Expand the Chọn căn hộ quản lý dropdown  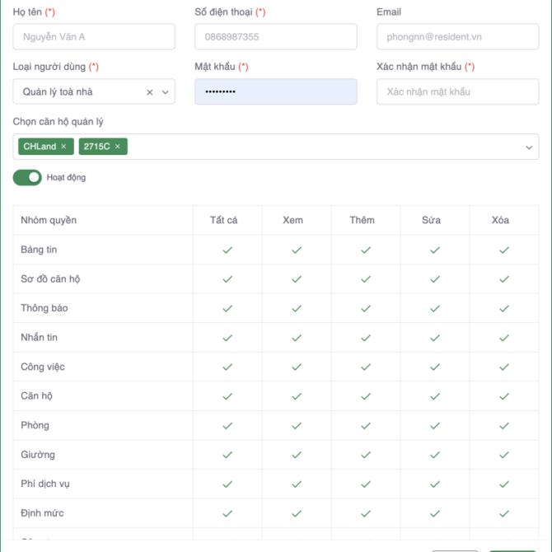[x=529, y=147]
